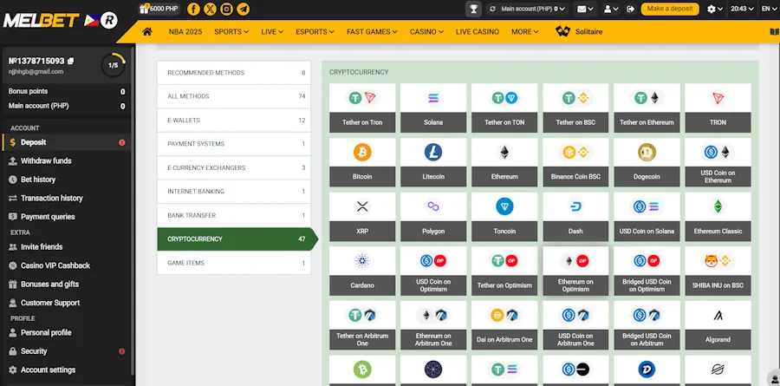Expand the FAST GAMES dropdown
This screenshot has width=780, height=386.
coord(372,31)
